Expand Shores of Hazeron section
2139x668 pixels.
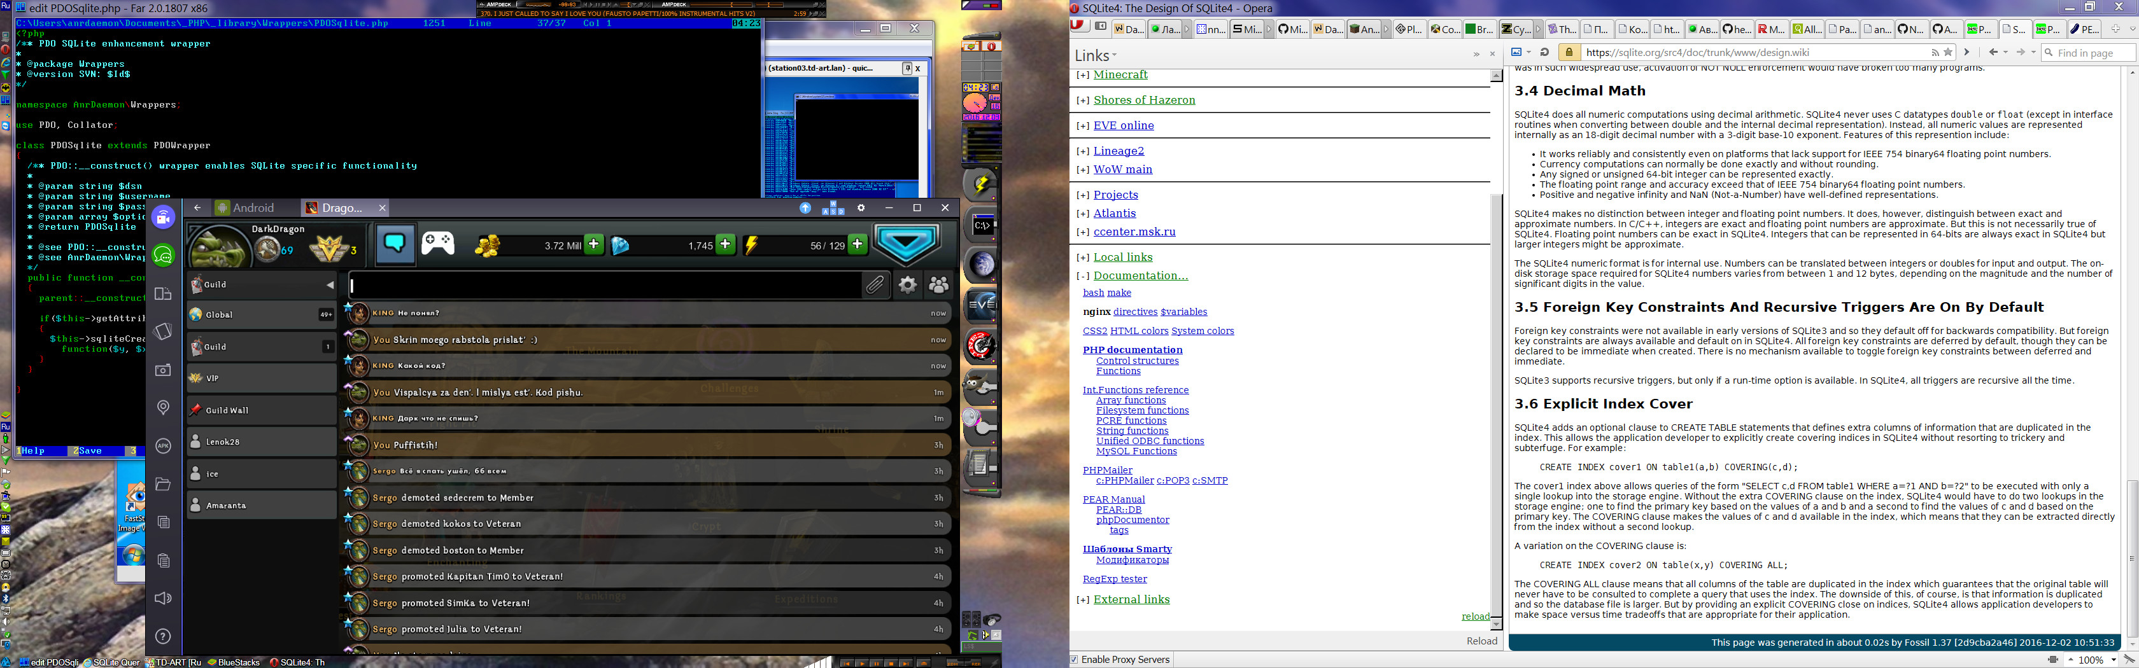(1083, 101)
